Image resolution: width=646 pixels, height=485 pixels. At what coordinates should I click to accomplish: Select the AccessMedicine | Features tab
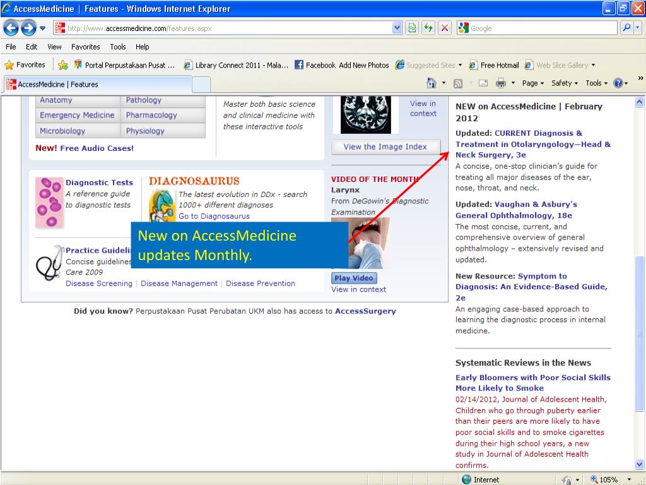[x=98, y=84]
